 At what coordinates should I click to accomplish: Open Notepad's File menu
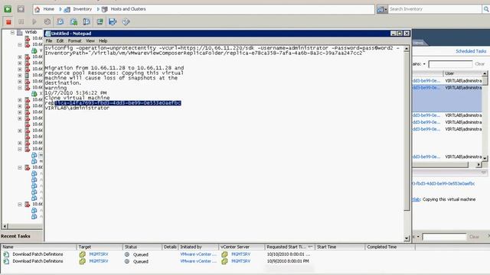[x=49, y=40]
